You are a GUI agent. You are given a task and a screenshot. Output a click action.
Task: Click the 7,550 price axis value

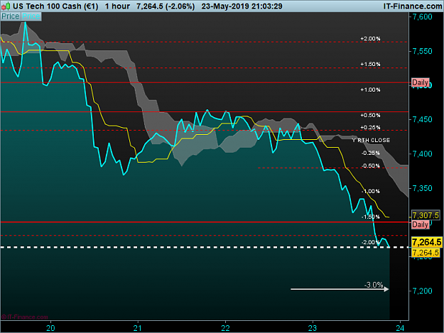[x=423, y=51]
